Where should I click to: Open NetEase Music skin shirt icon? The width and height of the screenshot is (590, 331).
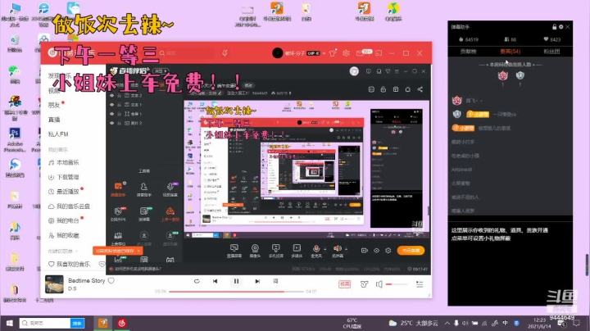coord(332,53)
